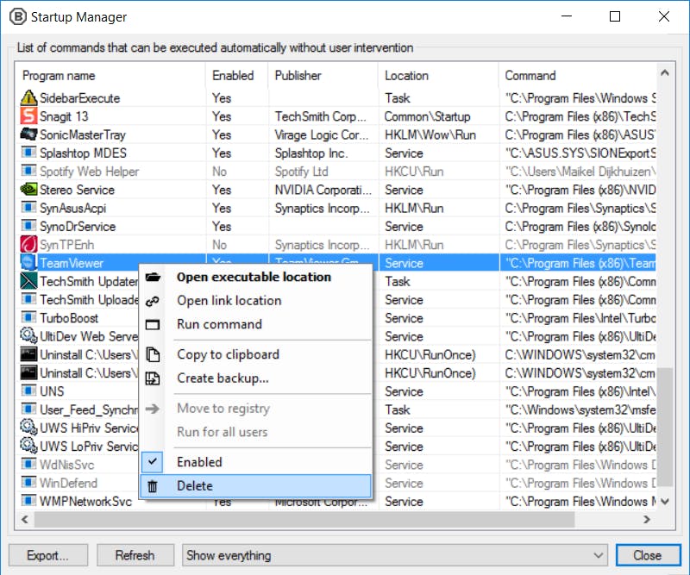Click the horizontal scrollbar right arrow

646,520
